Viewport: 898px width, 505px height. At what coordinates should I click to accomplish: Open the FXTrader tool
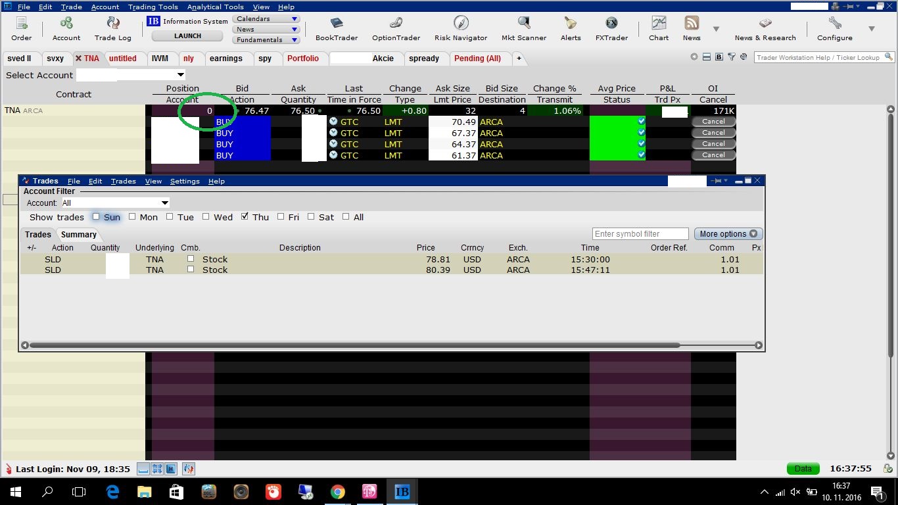[x=611, y=29]
